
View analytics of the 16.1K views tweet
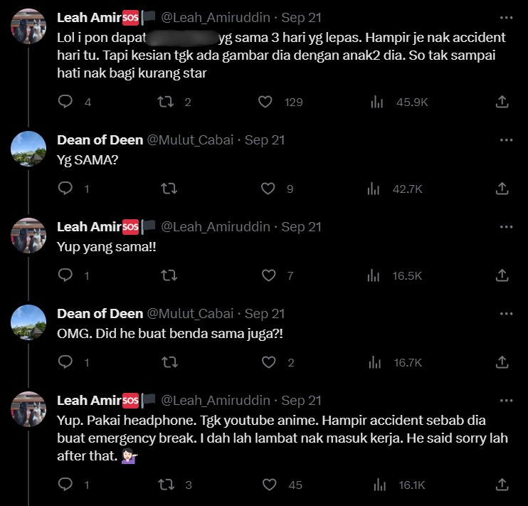[x=378, y=485]
